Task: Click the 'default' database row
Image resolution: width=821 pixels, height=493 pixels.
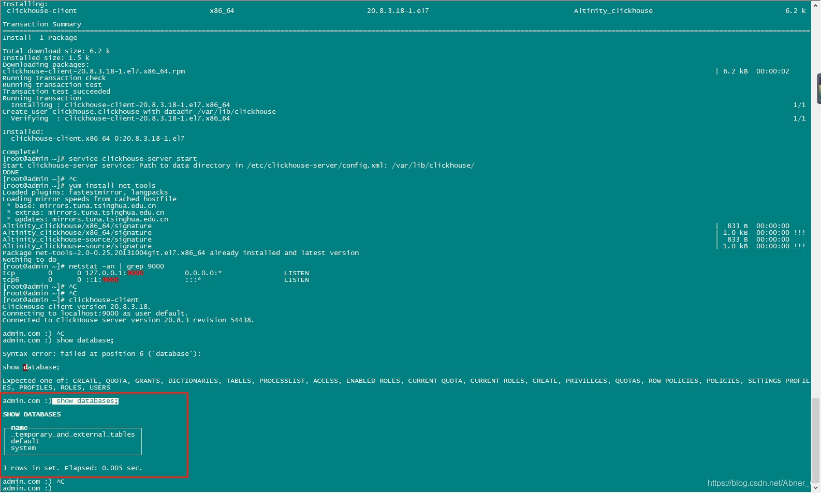Action: (25, 441)
